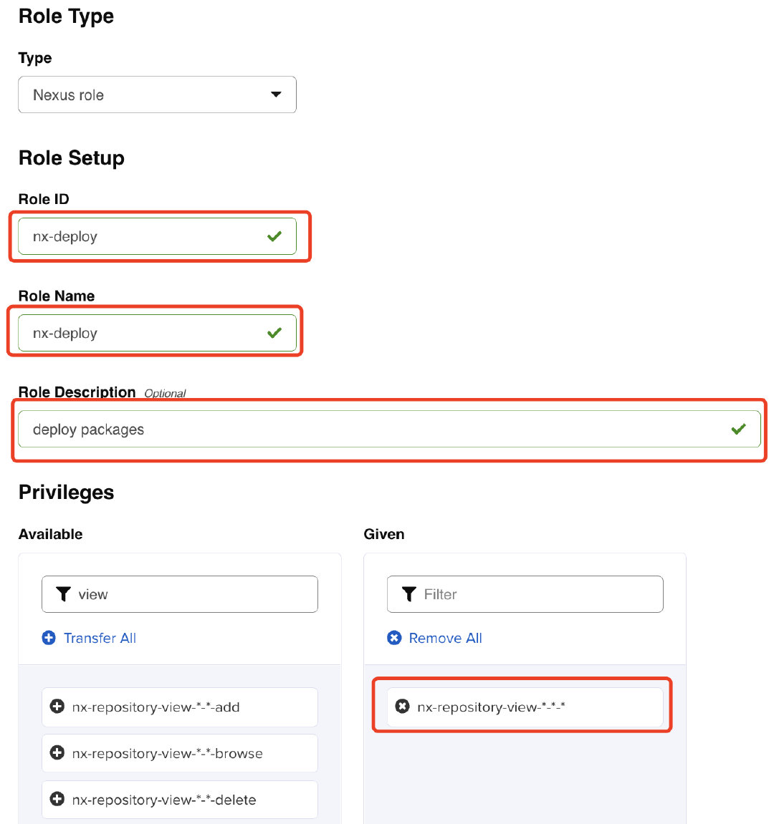Click the Privileges section heading
The image size is (774, 824).
pyautogui.click(x=67, y=493)
